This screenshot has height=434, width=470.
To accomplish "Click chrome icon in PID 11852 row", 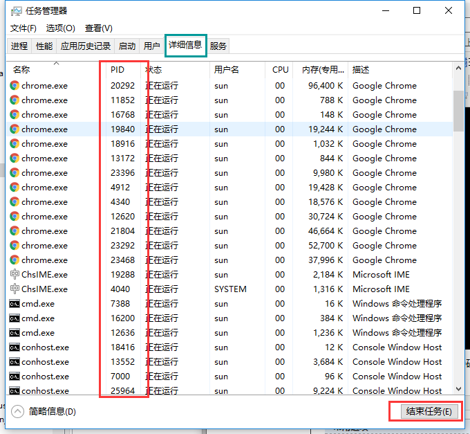I will tap(15, 100).
